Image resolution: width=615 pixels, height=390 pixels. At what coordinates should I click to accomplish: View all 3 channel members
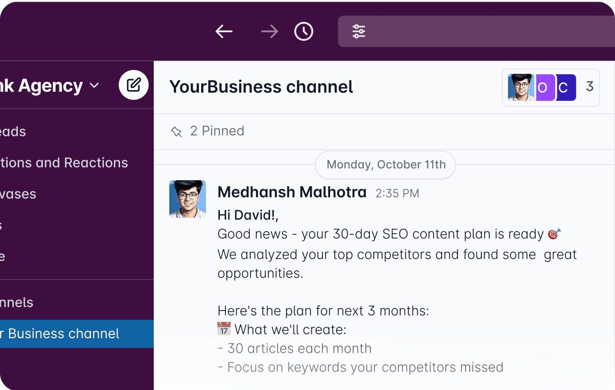point(589,87)
